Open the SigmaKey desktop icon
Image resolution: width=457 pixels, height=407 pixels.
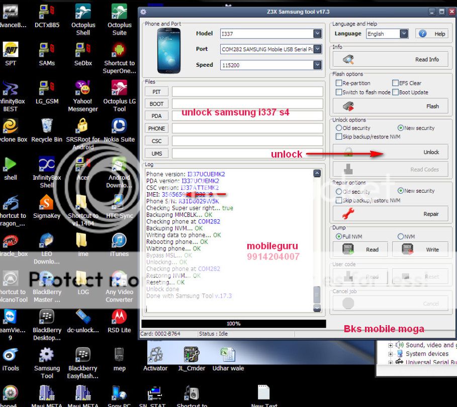tap(47, 207)
